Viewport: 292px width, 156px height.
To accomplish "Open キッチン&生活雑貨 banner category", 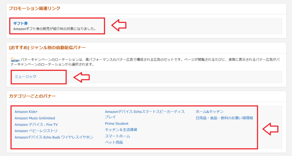I will 121,130.
